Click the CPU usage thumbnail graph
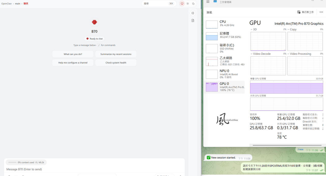The image size is (326, 176). pos(212,24)
